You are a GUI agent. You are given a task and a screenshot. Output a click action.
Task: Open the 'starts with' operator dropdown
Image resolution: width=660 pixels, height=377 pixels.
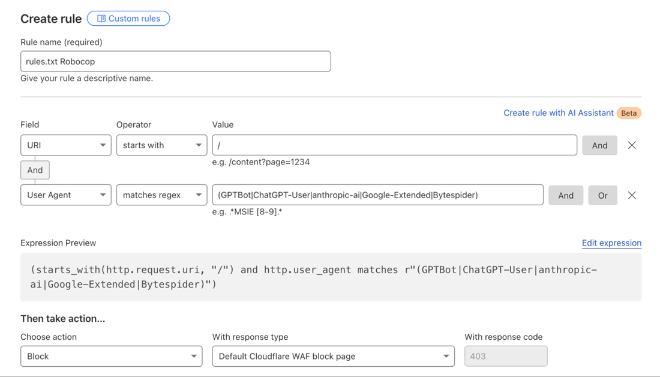click(161, 145)
